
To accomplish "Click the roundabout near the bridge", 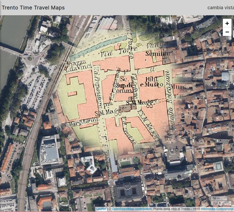I will 29,58.
